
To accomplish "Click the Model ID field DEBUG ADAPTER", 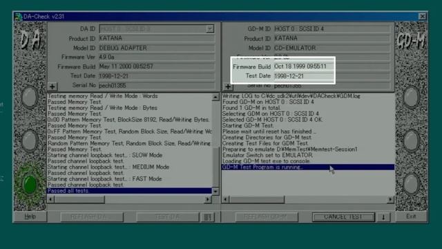I will tap(157, 48).
